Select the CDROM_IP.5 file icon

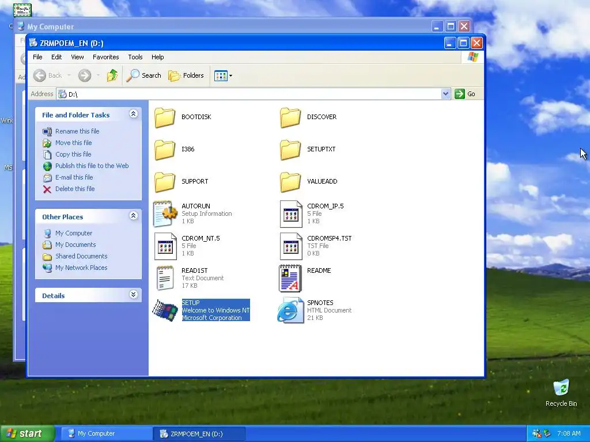tap(291, 214)
